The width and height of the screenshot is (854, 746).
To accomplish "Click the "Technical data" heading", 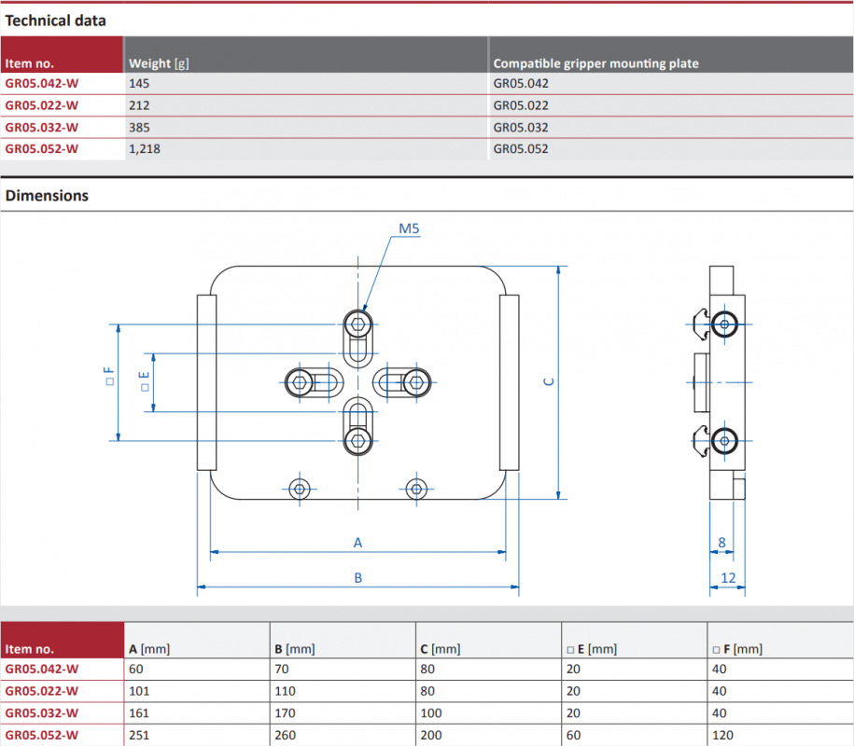I will [56, 21].
